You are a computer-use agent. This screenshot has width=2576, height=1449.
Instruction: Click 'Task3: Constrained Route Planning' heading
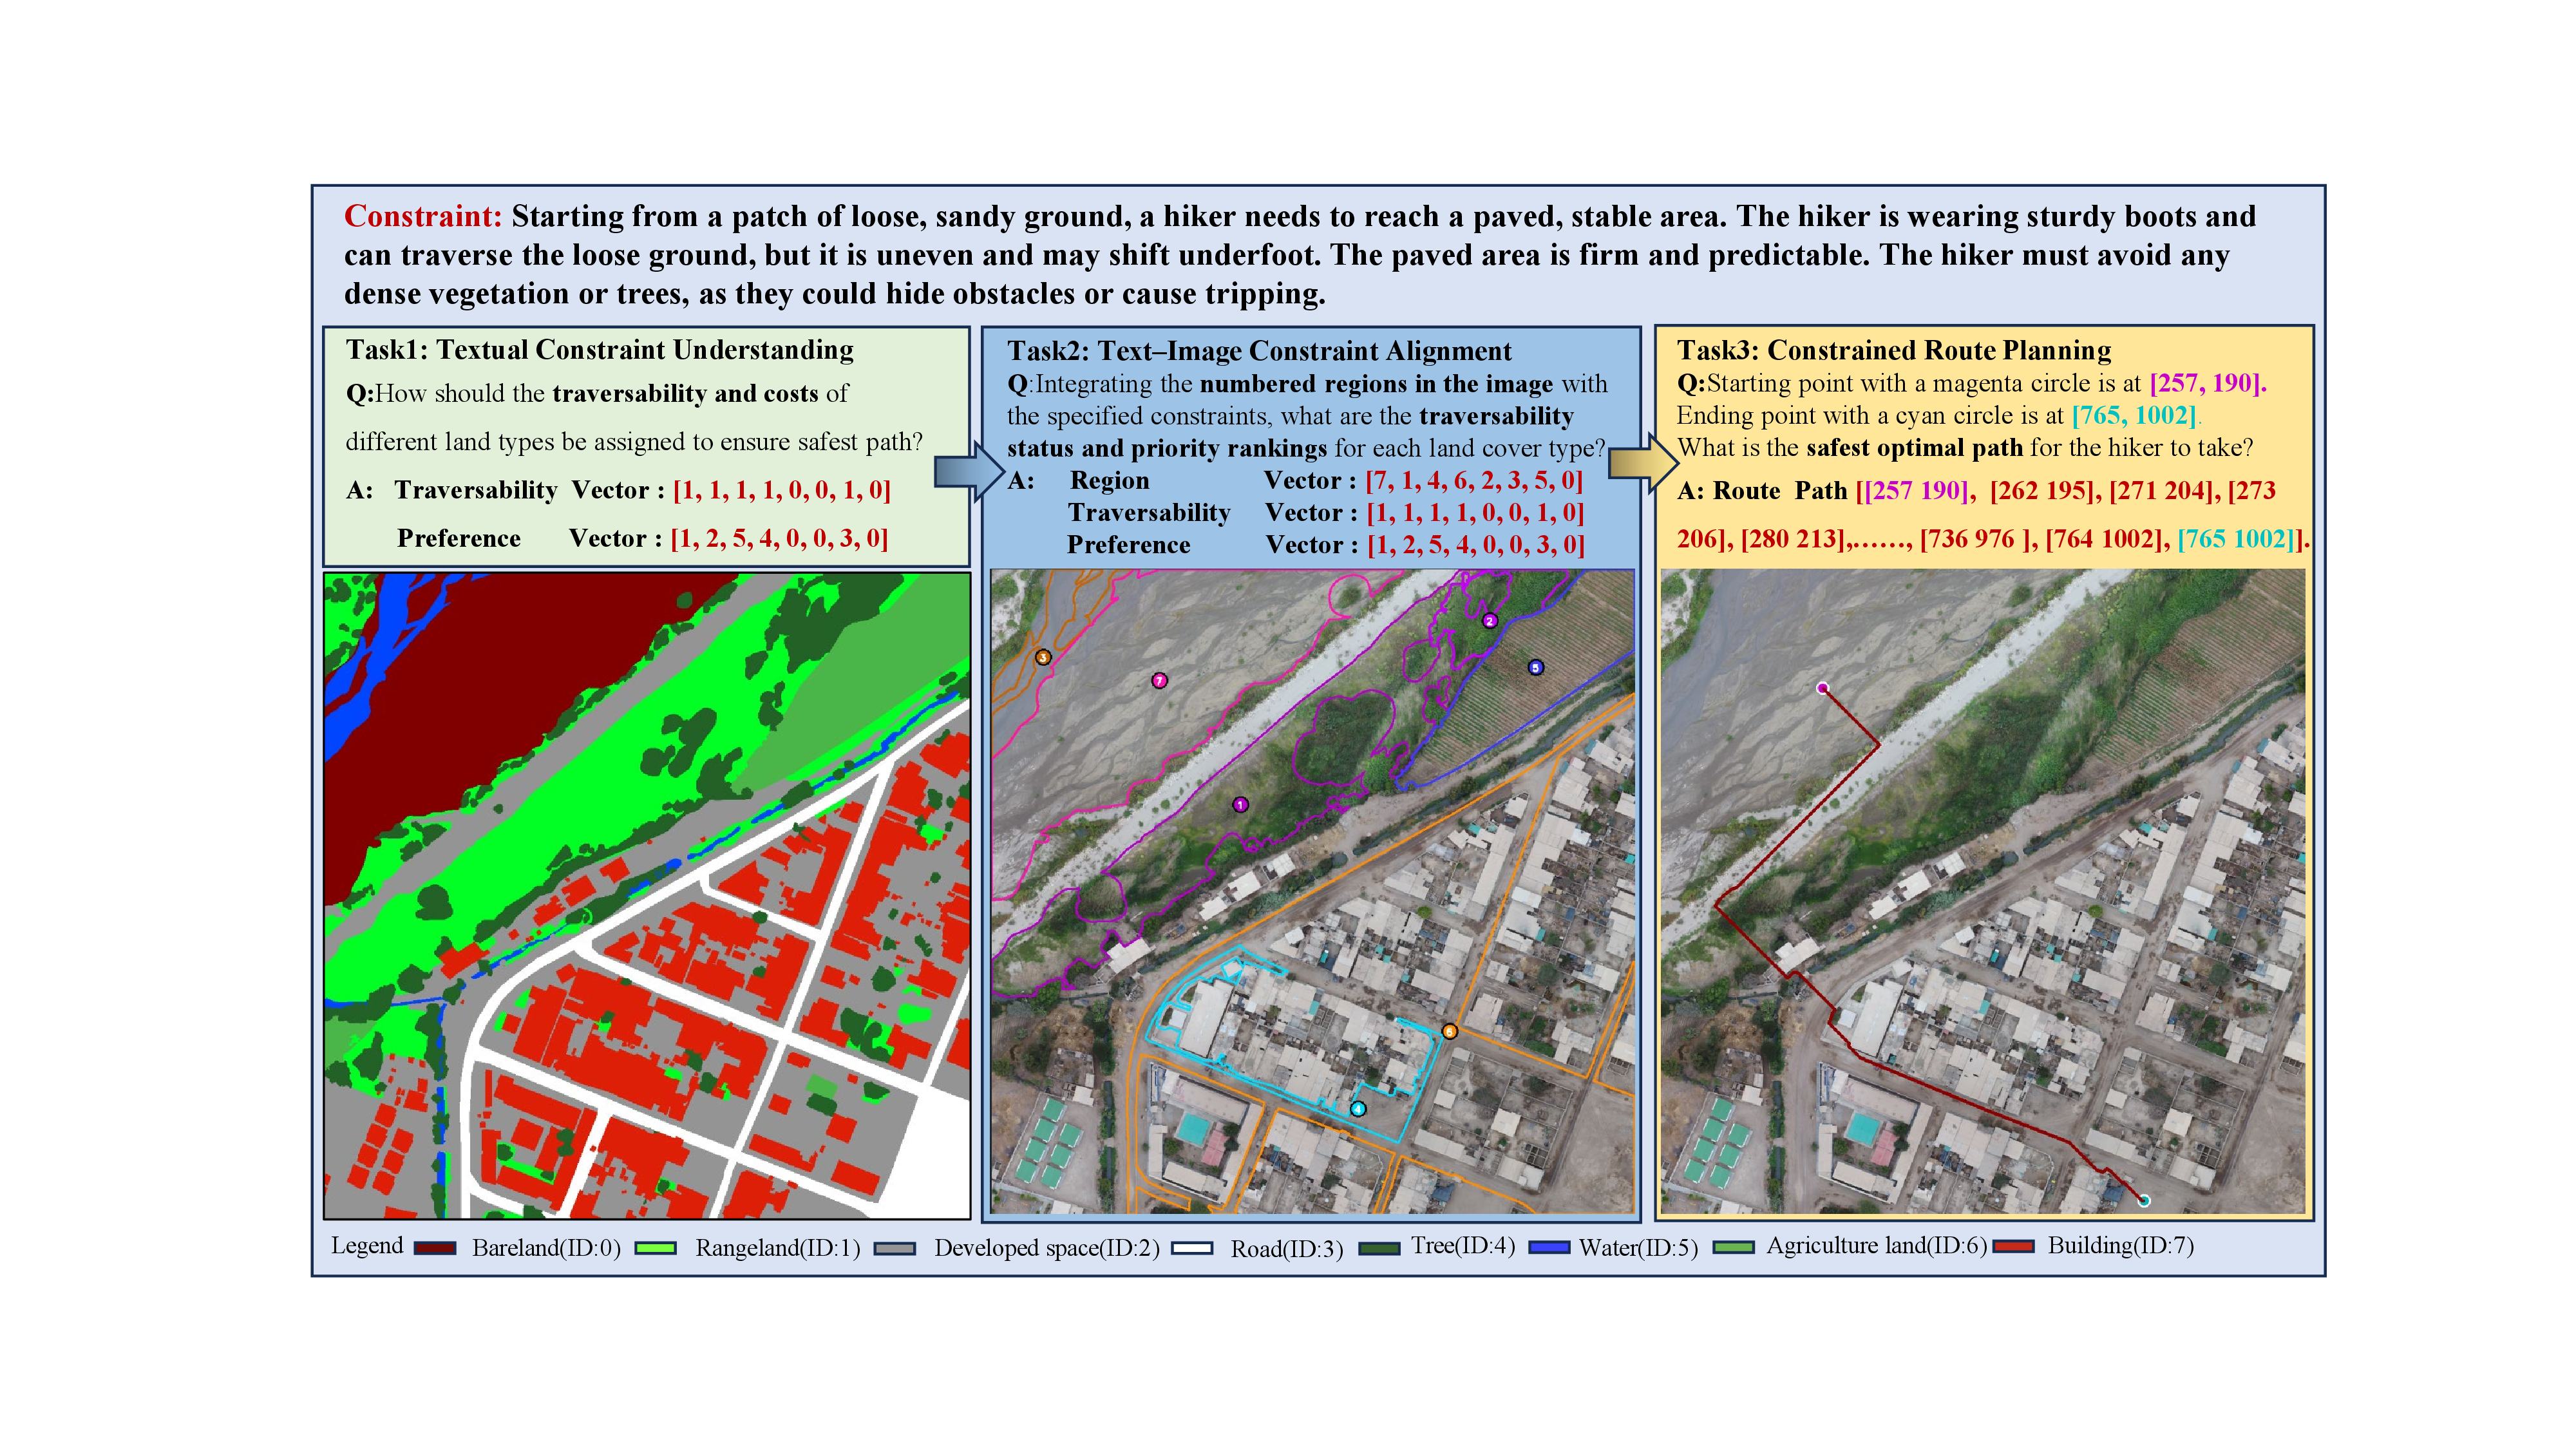(1894, 350)
